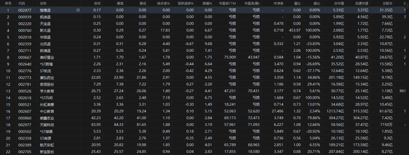
Task: Select the stock name 奇信股份
Action: (47, 84)
